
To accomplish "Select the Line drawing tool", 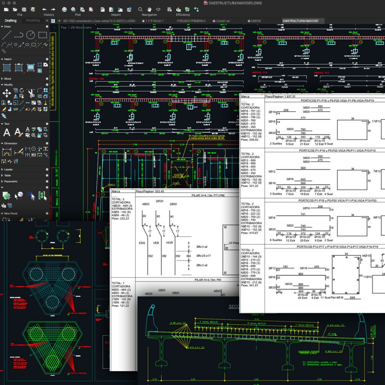I will [x=6, y=35].
